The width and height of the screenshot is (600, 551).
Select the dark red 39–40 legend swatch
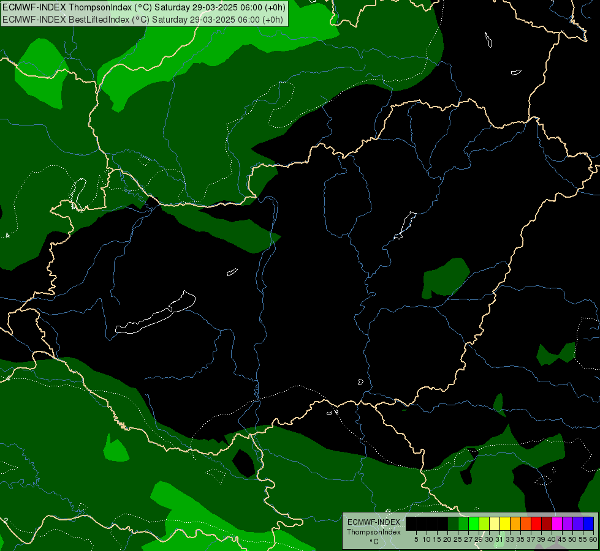(x=547, y=523)
